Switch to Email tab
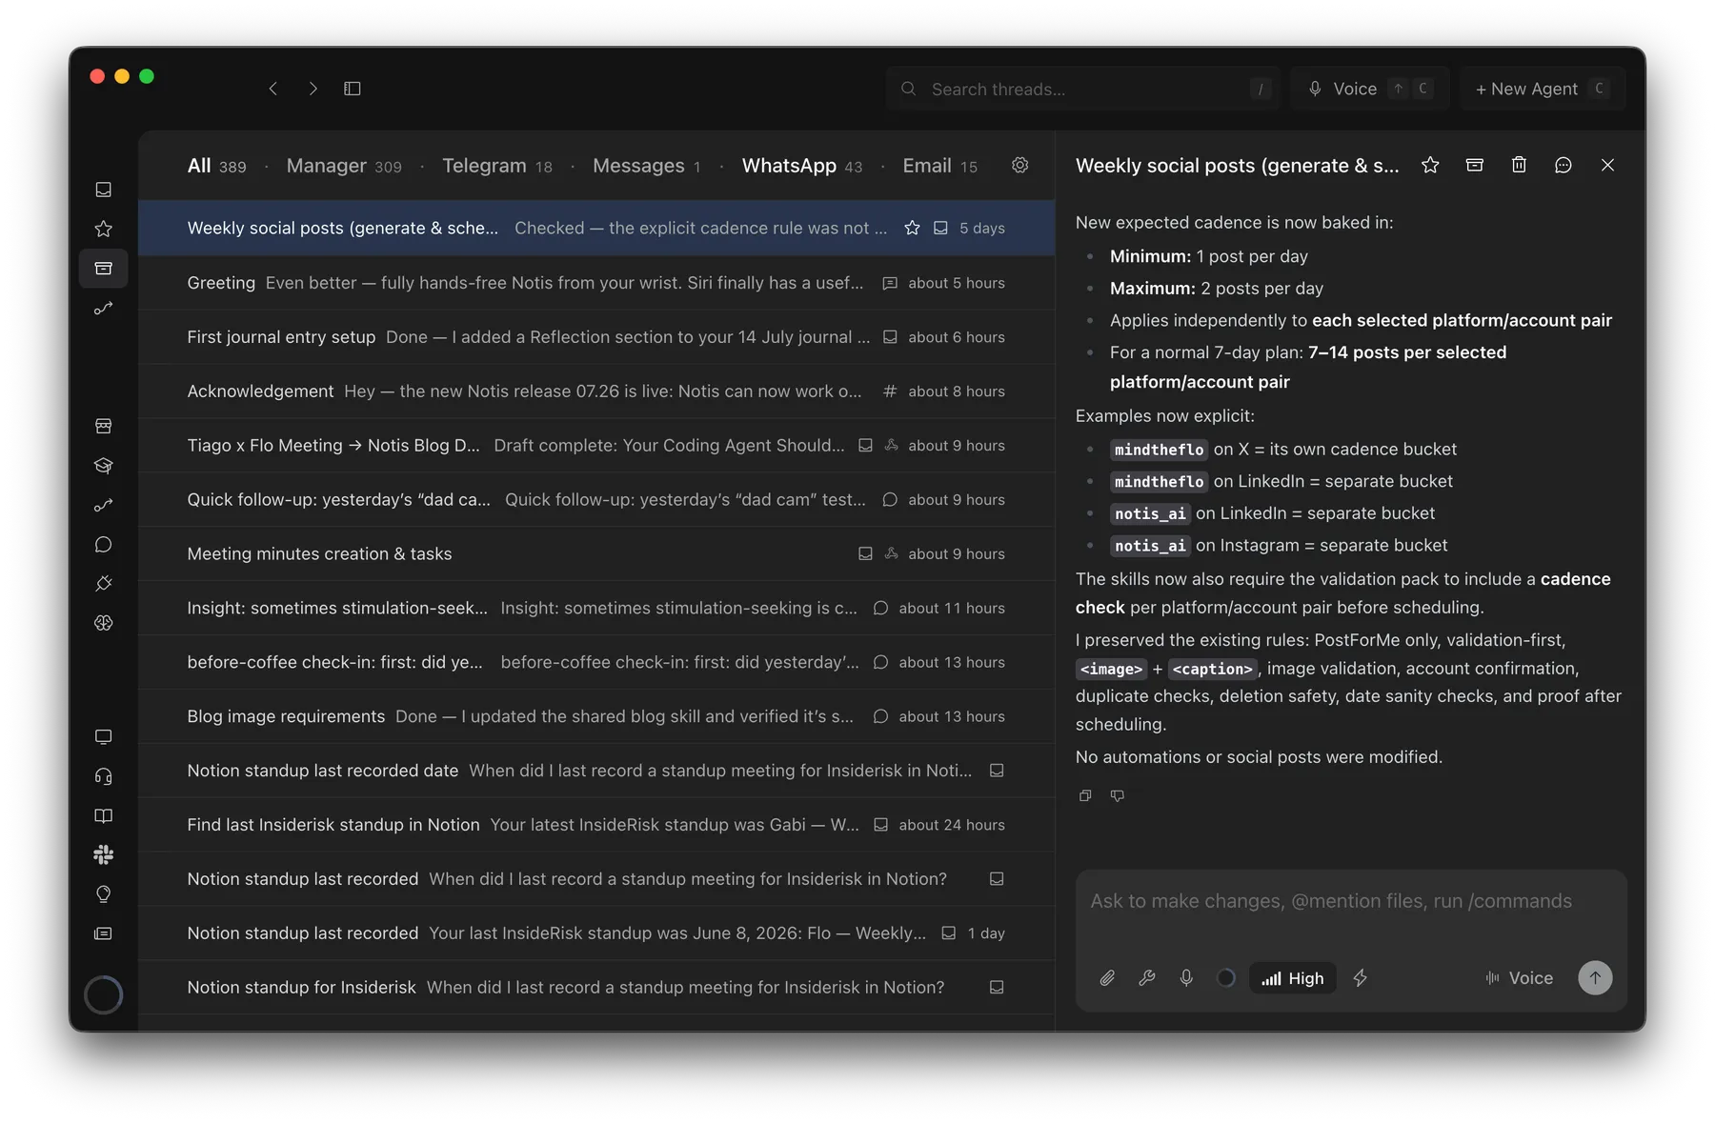Screen dimensions: 1715x1123 point(940,166)
